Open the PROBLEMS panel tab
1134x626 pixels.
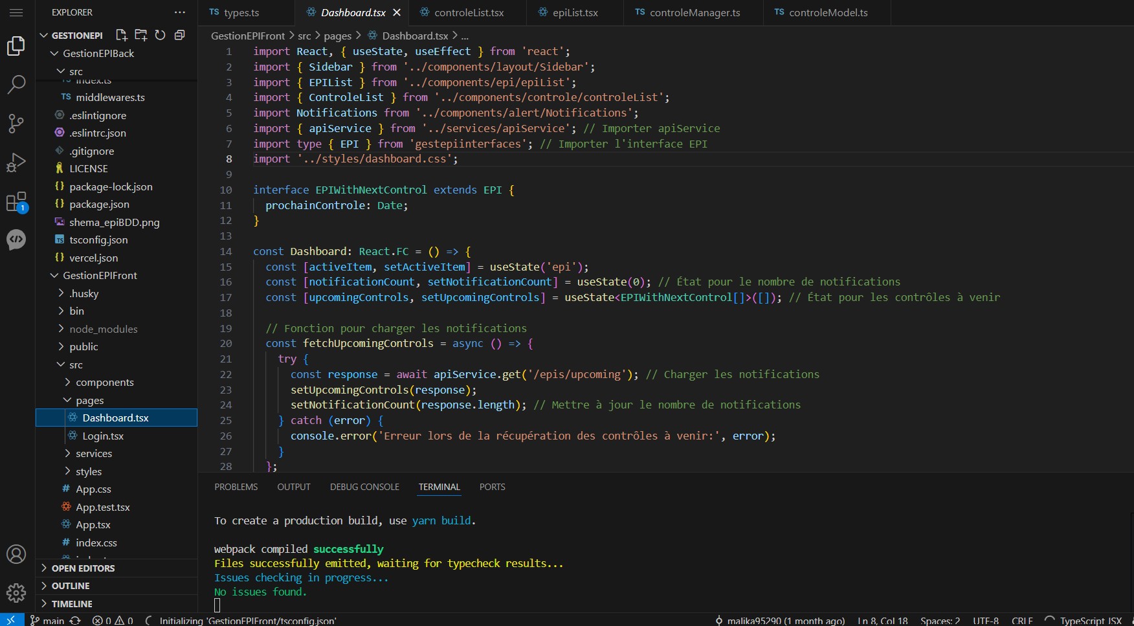236,487
